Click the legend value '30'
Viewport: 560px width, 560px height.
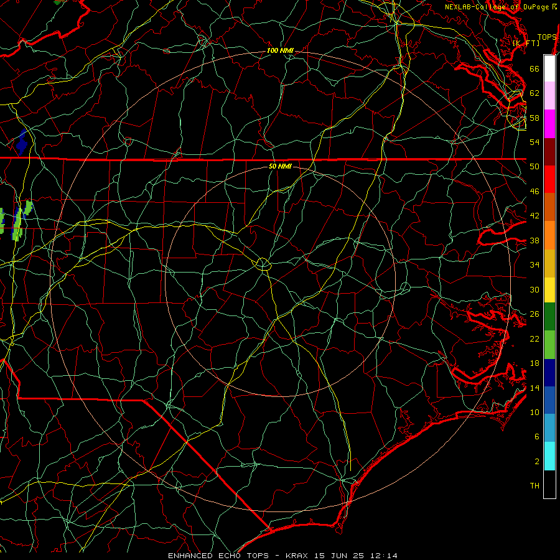534,289
